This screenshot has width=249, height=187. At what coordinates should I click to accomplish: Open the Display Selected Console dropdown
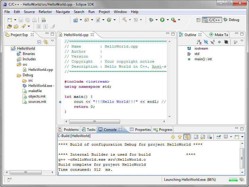point(231,137)
